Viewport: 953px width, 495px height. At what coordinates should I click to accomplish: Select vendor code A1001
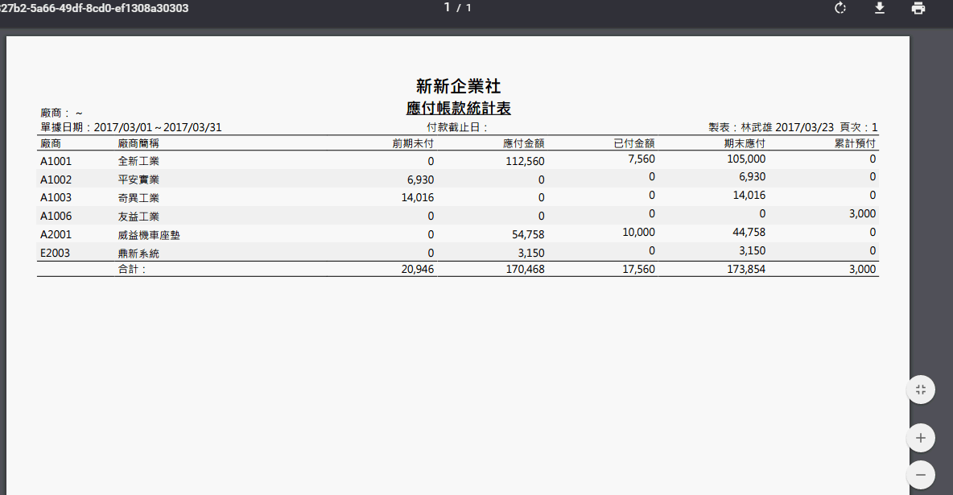coord(56,161)
